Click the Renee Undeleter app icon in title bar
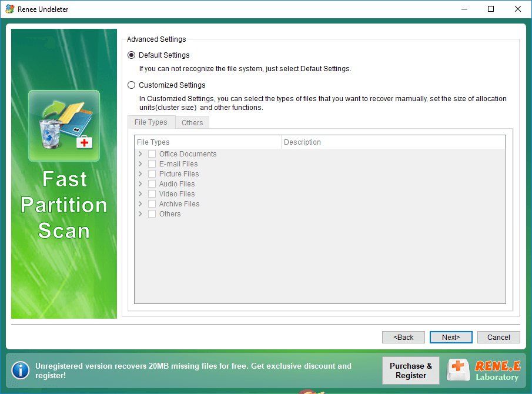The width and height of the screenshot is (532, 394). click(x=10, y=9)
